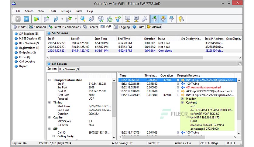Switch to the Nodes tab
The image size is (254, 147).
(20, 27)
